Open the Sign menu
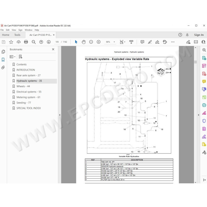The image size is (207, 207). [x=20, y=30]
